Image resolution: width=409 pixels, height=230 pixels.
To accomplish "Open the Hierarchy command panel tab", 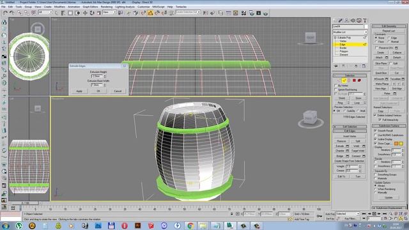I will tap(346, 20).
